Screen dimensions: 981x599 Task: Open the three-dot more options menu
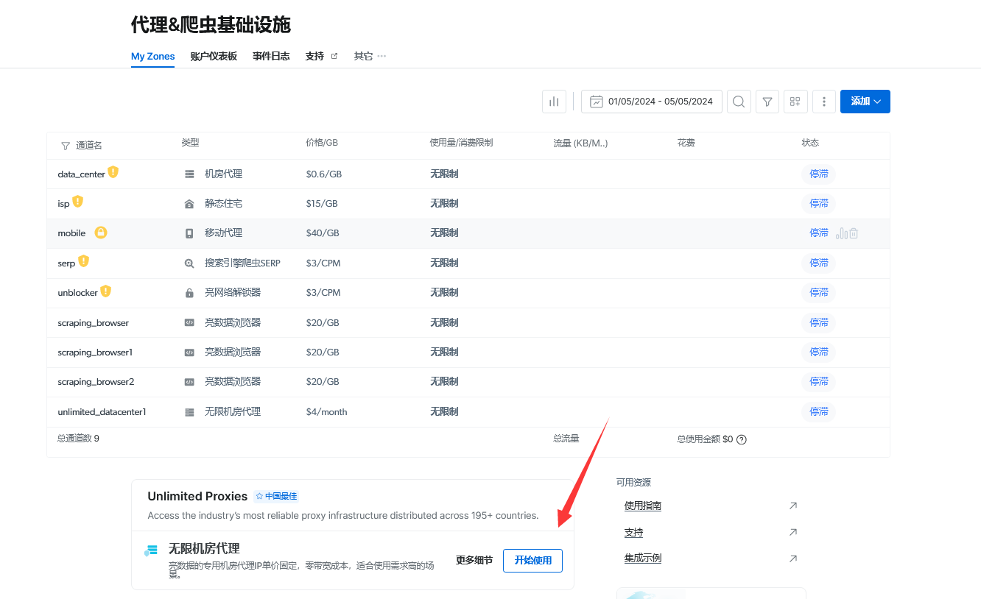click(x=824, y=102)
